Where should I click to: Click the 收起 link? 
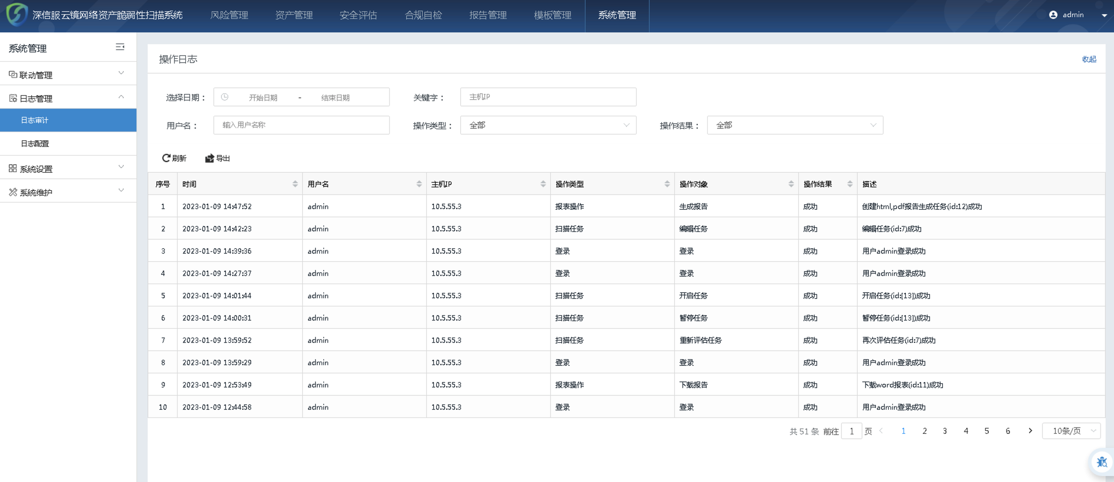point(1089,59)
